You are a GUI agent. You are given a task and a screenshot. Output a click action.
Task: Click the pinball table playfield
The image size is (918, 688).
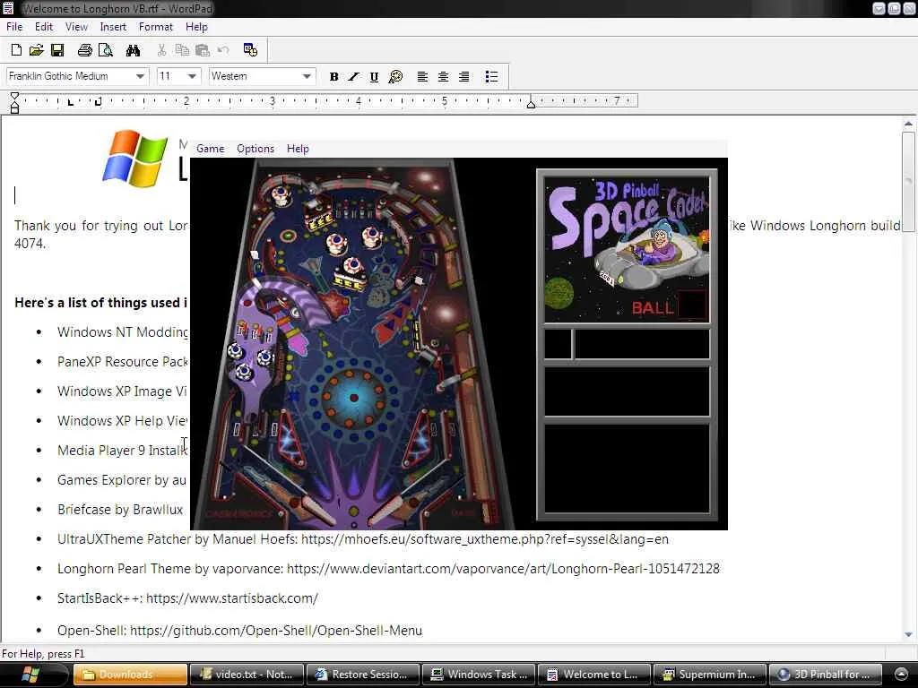pyautogui.click(x=353, y=343)
